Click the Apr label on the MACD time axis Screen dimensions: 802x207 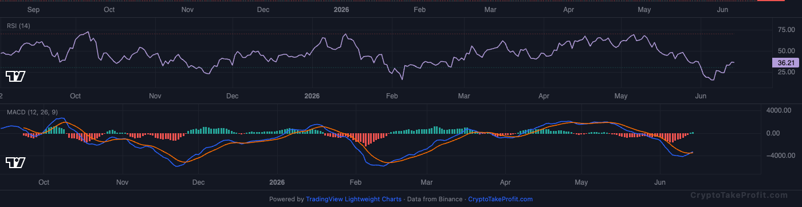505,182
